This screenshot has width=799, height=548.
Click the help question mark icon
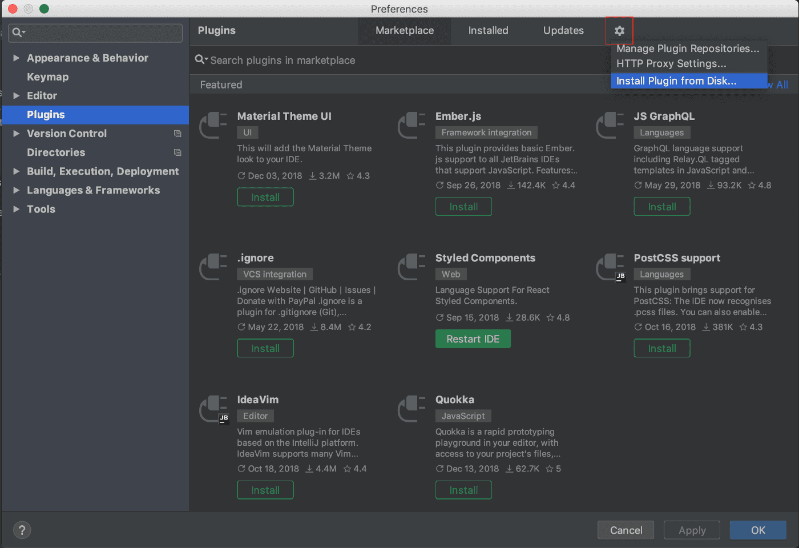22,530
